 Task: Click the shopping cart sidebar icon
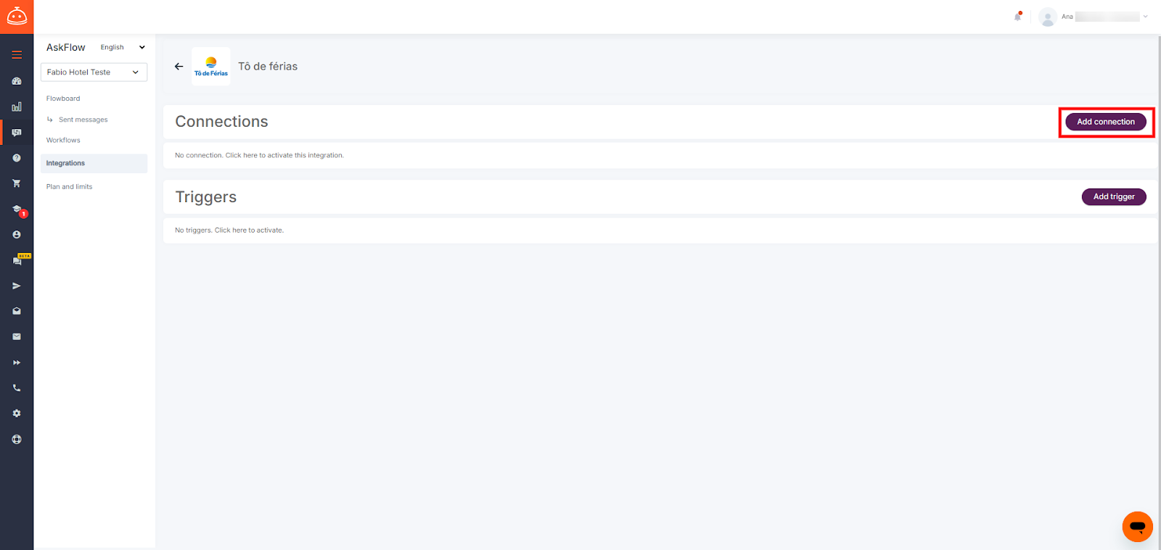[17, 183]
